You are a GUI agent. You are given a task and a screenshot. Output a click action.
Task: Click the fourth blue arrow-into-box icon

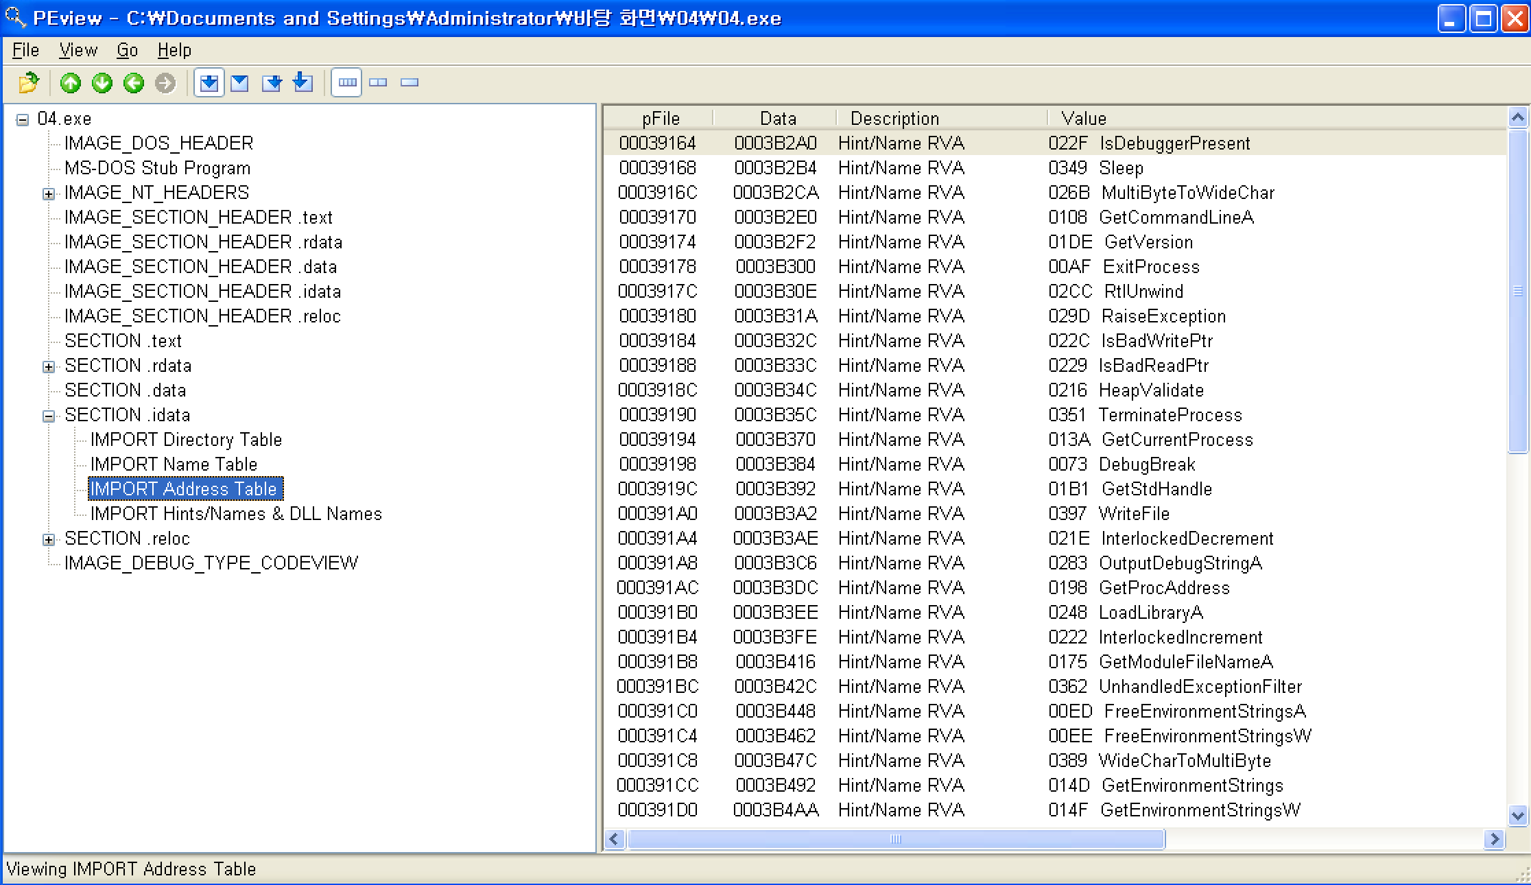(x=302, y=83)
